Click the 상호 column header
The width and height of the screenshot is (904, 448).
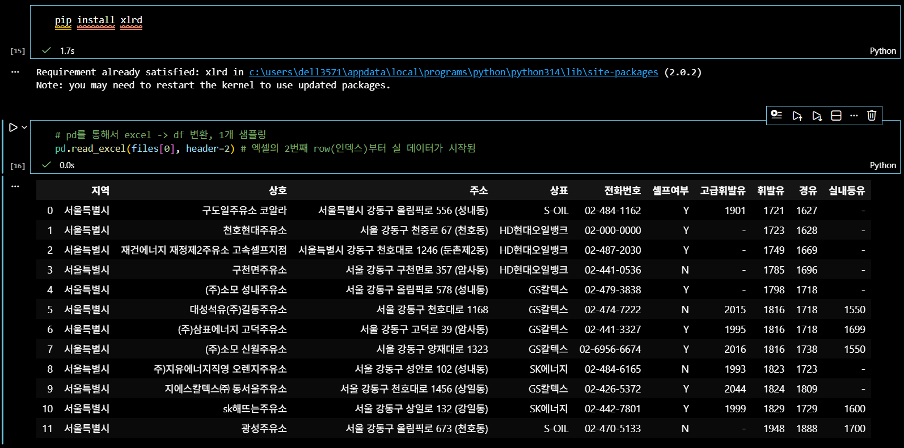[x=278, y=191]
